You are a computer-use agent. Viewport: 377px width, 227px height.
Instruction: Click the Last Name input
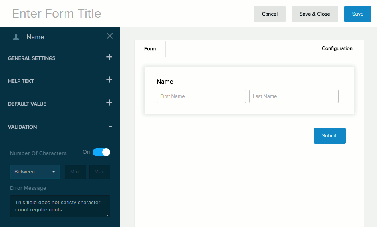coord(294,96)
